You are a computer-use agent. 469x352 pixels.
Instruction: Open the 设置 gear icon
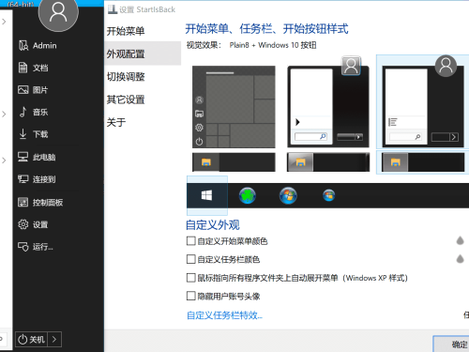23,224
